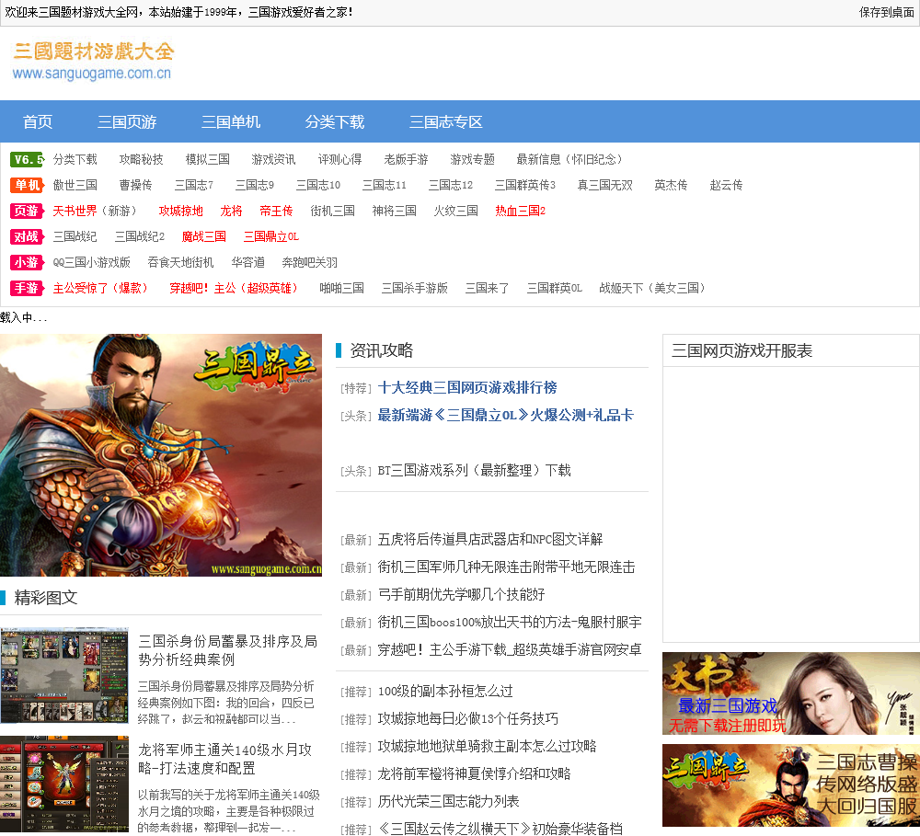
Task: Click the 三国杀 article thumbnail image
Action: click(x=64, y=675)
